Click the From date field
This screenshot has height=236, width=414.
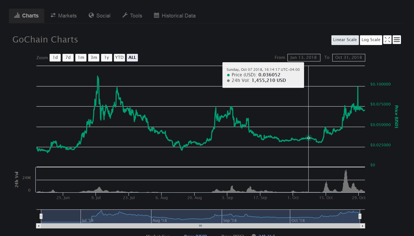point(304,57)
